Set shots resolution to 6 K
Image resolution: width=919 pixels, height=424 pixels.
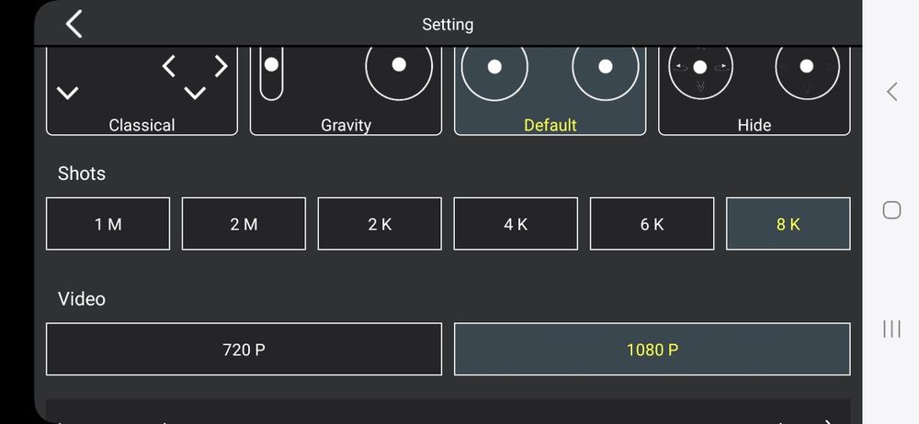(x=652, y=224)
